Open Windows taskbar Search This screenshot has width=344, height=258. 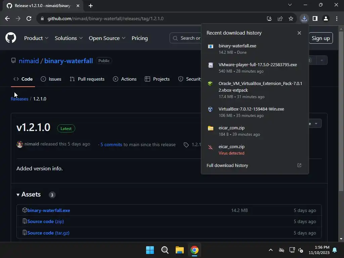click(x=165, y=250)
